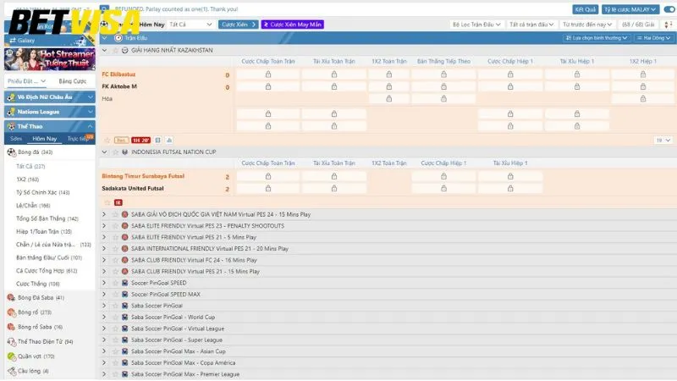Click icon of SABA Giải Vô Địch Quốc Gia Việt Nam row
The width and height of the screenshot is (677, 381).
[x=124, y=214]
